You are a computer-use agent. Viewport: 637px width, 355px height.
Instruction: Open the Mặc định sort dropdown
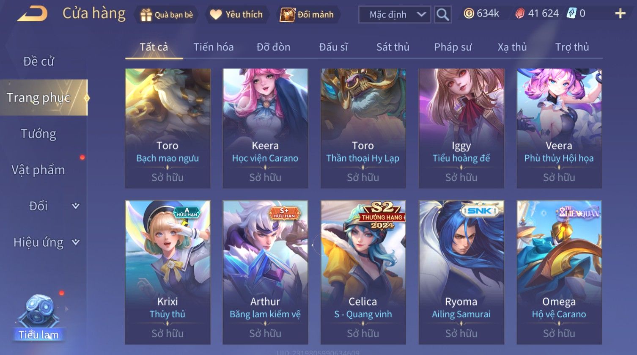[x=395, y=15]
